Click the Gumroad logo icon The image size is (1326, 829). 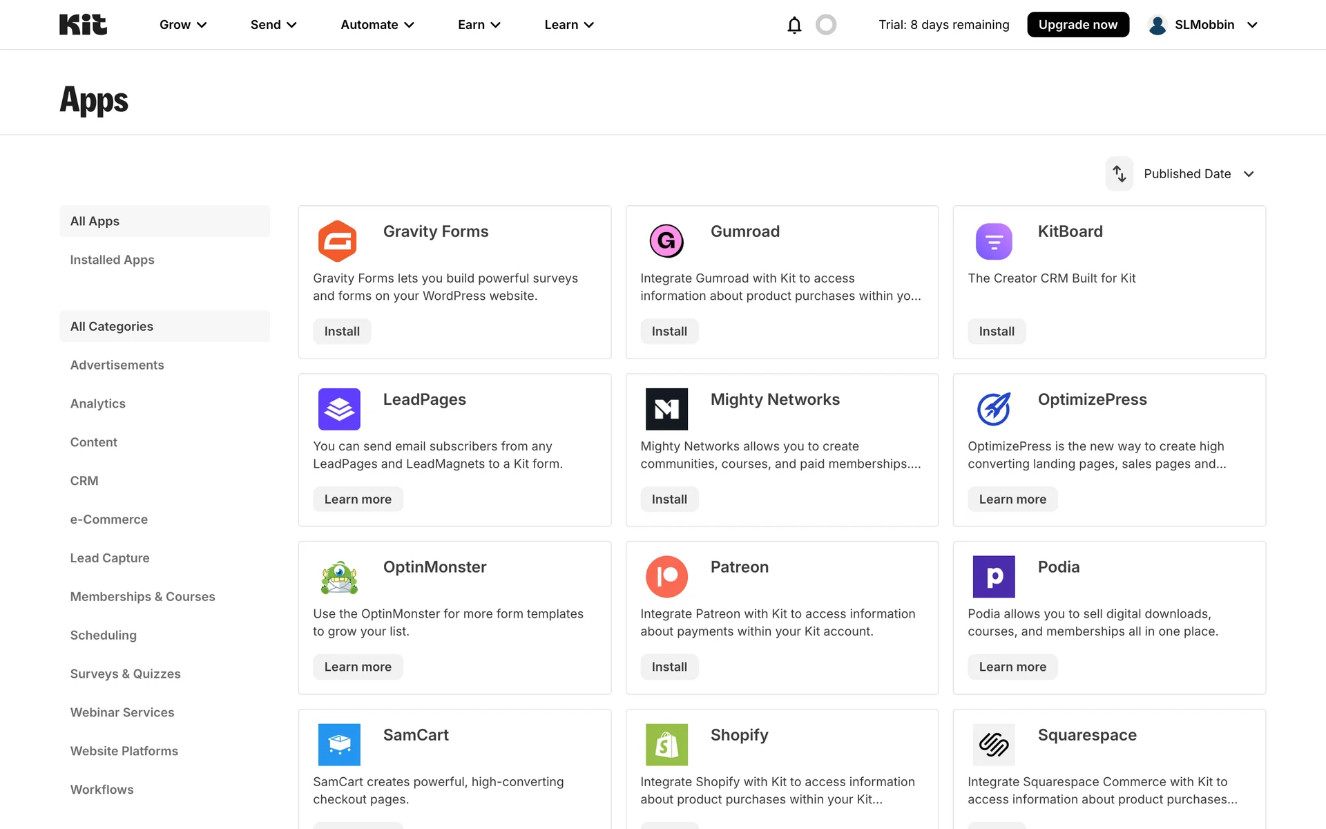[666, 241]
